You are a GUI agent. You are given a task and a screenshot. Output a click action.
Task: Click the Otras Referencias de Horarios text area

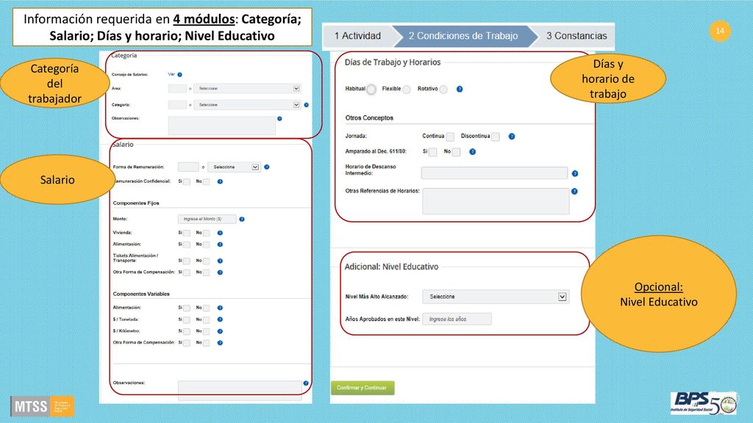(x=496, y=201)
